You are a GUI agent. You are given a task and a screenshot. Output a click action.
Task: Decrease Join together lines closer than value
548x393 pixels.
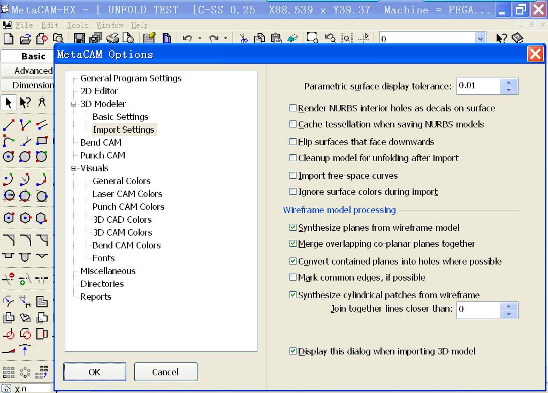(x=508, y=314)
